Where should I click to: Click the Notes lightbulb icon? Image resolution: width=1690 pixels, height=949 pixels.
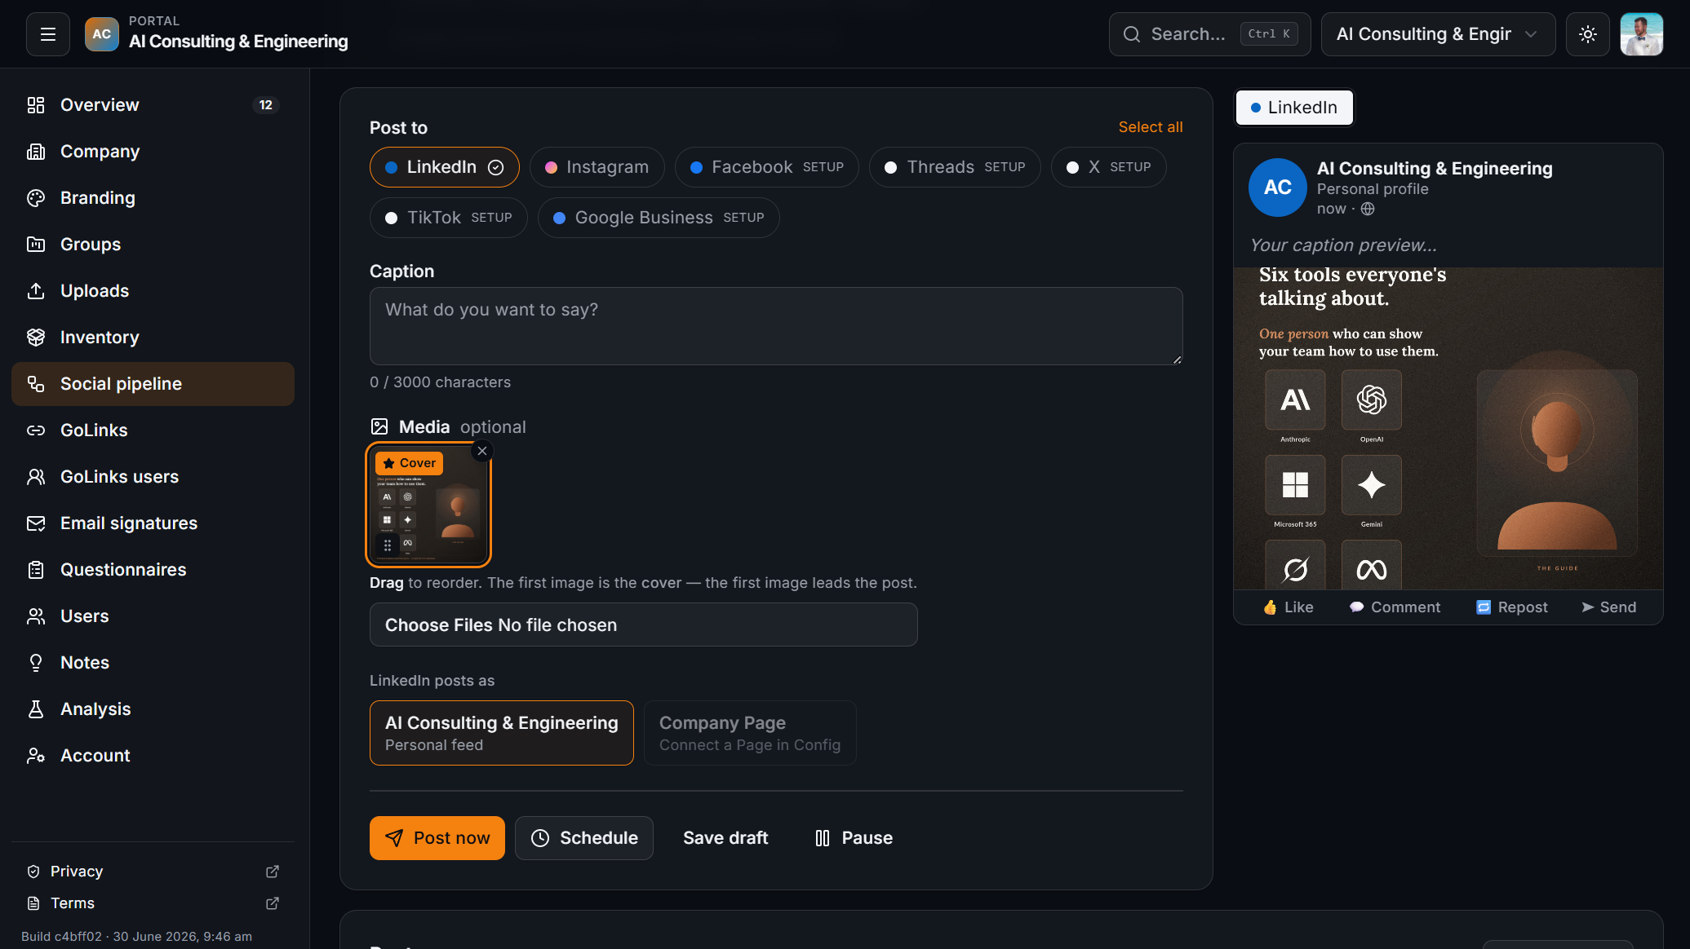[36, 663]
